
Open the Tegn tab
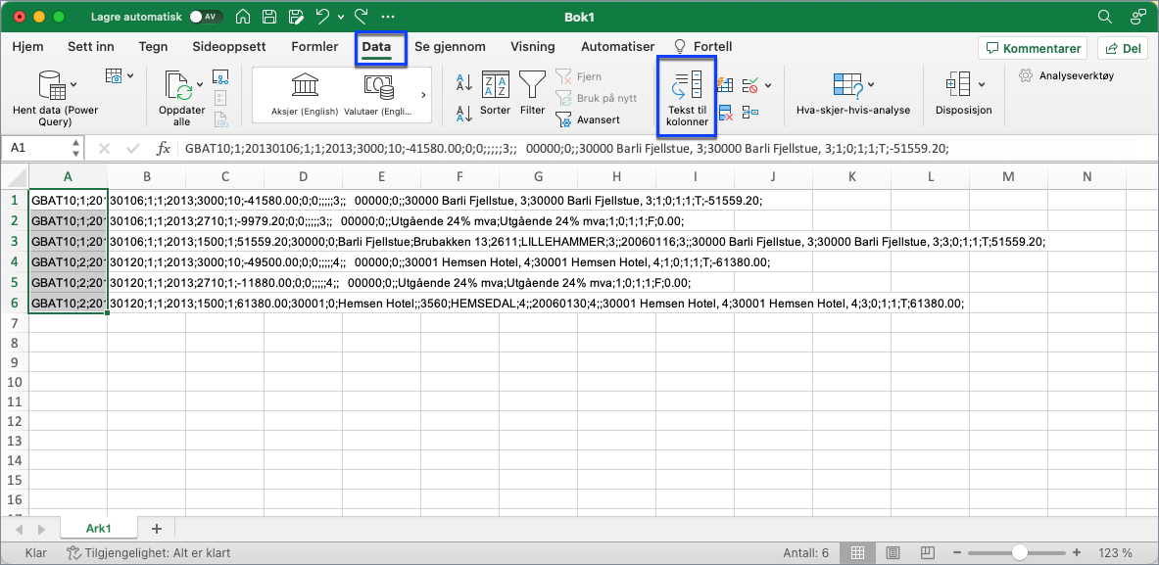pos(153,47)
